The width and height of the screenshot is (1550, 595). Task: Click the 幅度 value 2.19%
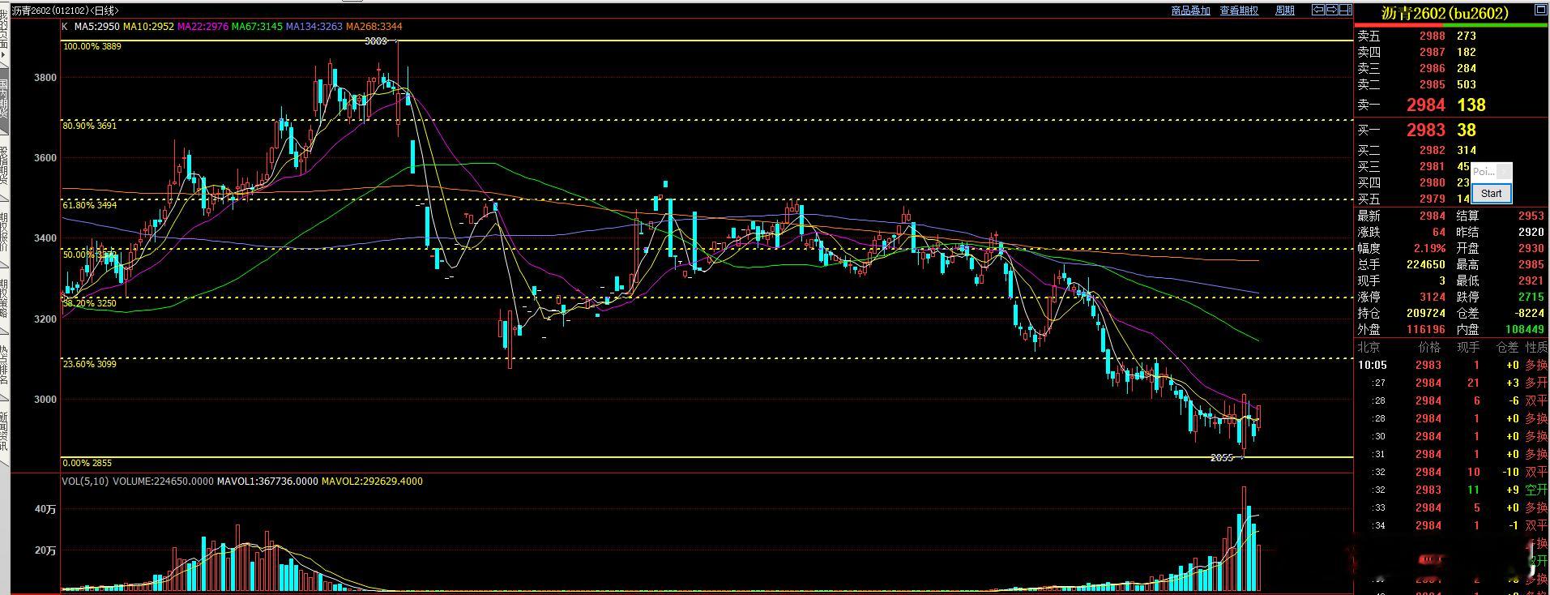(1430, 248)
